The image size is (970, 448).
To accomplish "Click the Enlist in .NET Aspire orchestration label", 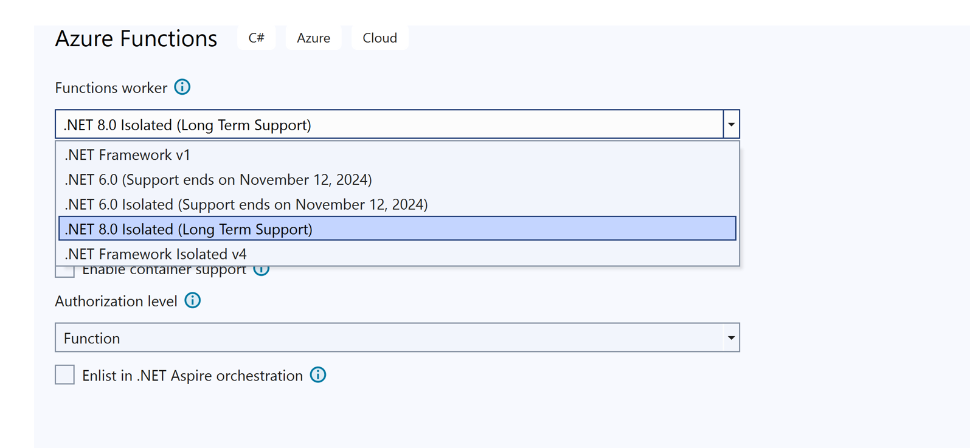I will (x=192, y=376).
